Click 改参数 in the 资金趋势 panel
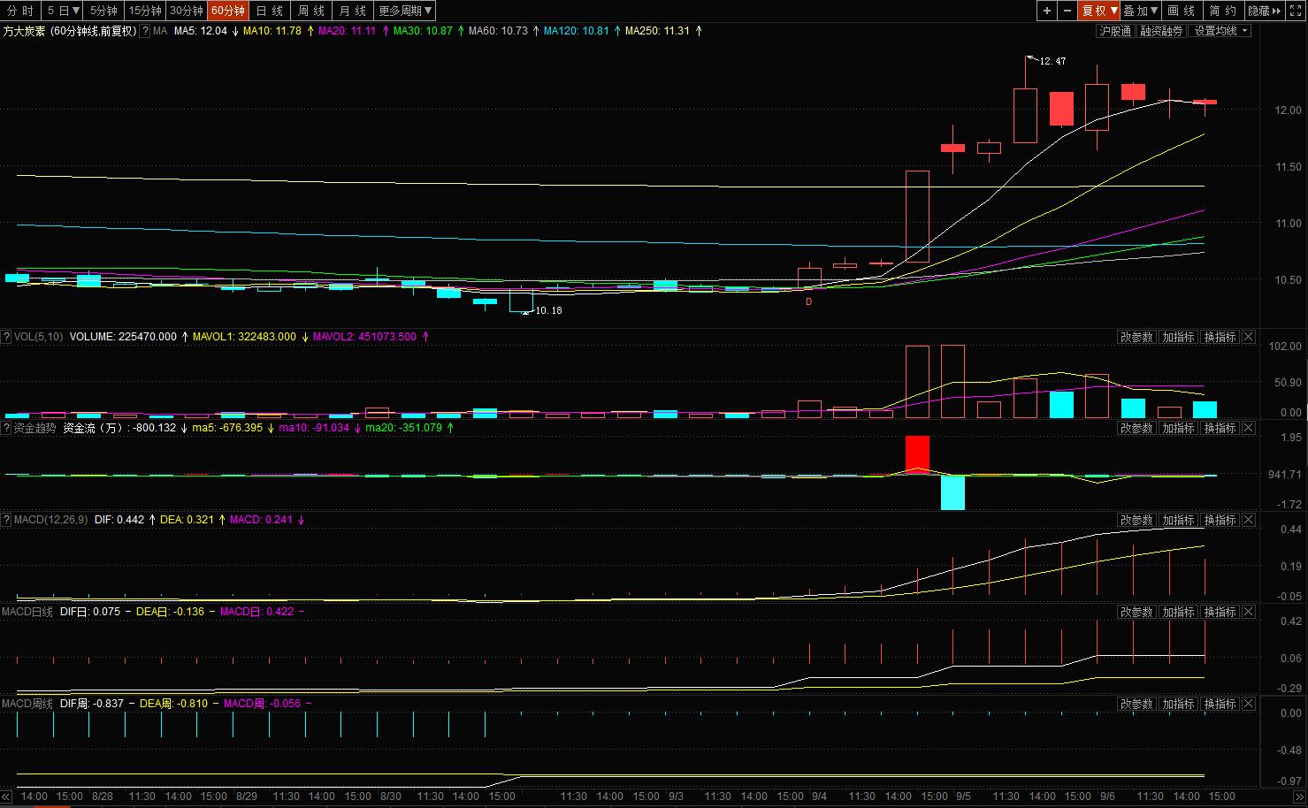The width and height of the screenshot is (1308, 808). 1136,428
